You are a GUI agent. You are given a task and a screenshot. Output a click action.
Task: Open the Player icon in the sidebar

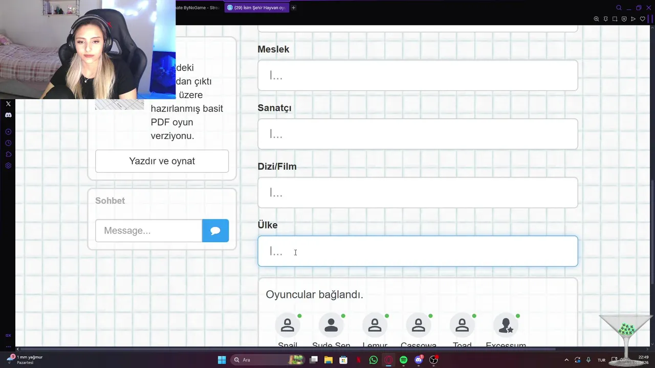click(x=8, y=132)
